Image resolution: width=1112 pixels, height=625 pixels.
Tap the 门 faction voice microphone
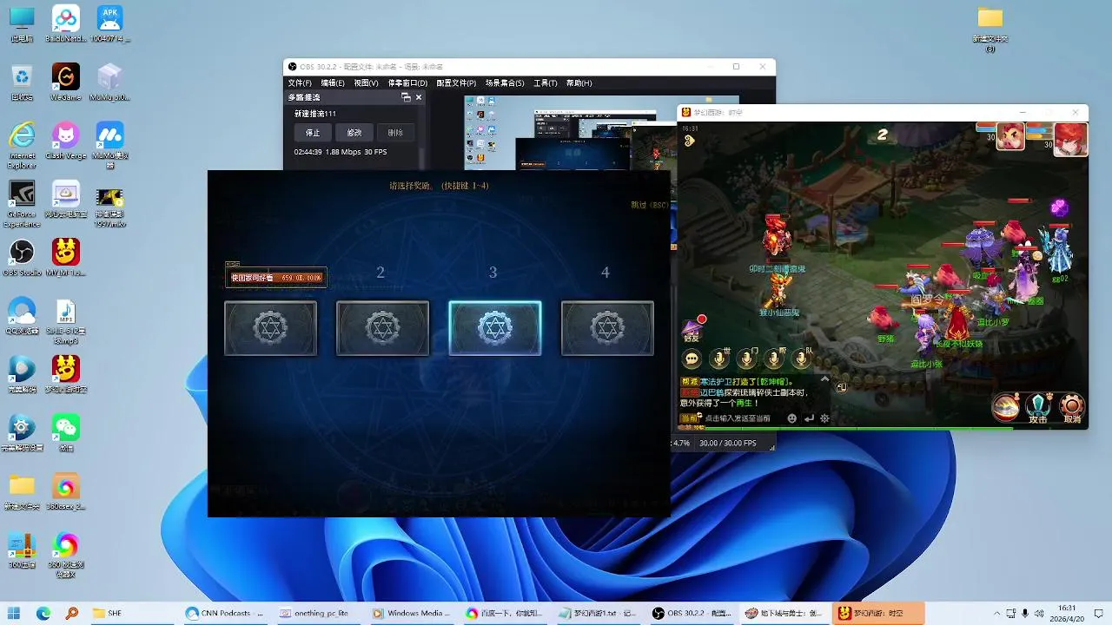coord(747,358)
